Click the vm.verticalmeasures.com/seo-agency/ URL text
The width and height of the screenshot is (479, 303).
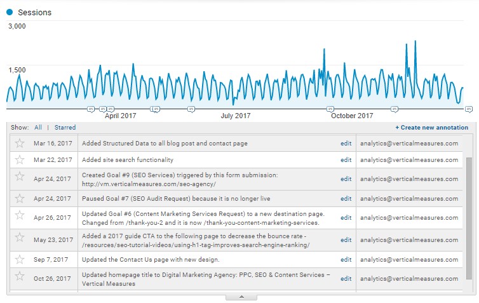pyautogui.click(x=149, y=184)
